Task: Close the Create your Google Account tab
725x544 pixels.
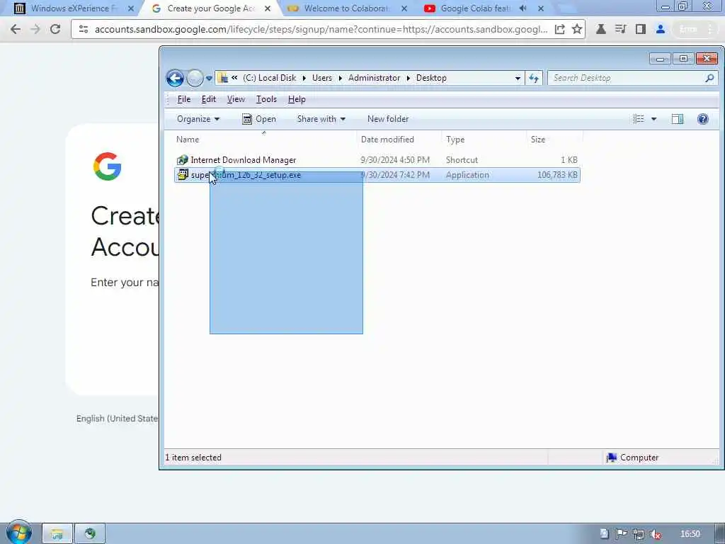Action: click(x=267, y=8)
